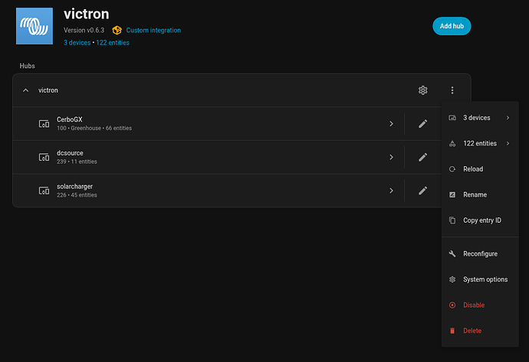
Task: Click the victron hub three-dot menu
Action: [452, 90]
